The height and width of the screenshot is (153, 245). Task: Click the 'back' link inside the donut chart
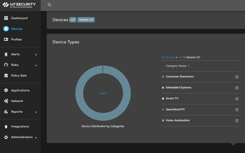tap(103, 93)
